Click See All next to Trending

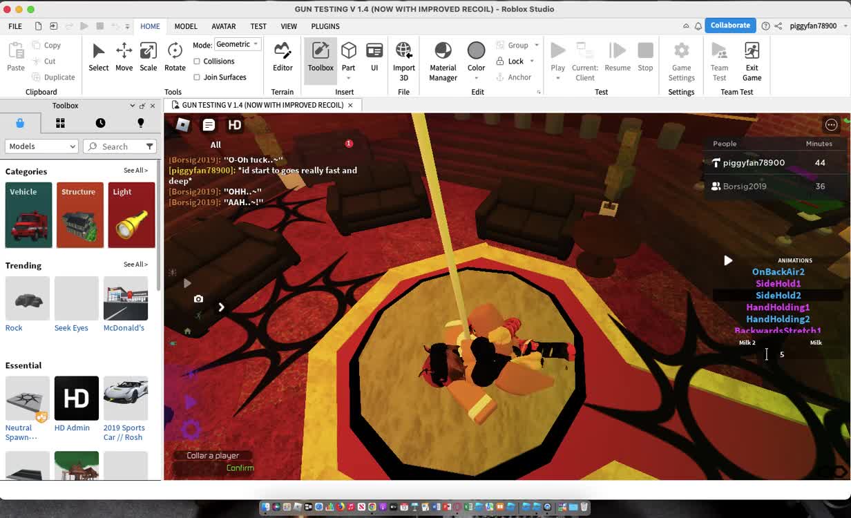click(x=135, y=265)
